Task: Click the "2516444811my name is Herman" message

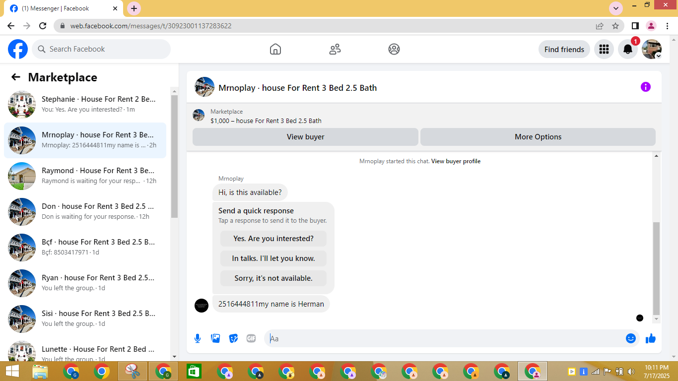Action: point(271,304)
